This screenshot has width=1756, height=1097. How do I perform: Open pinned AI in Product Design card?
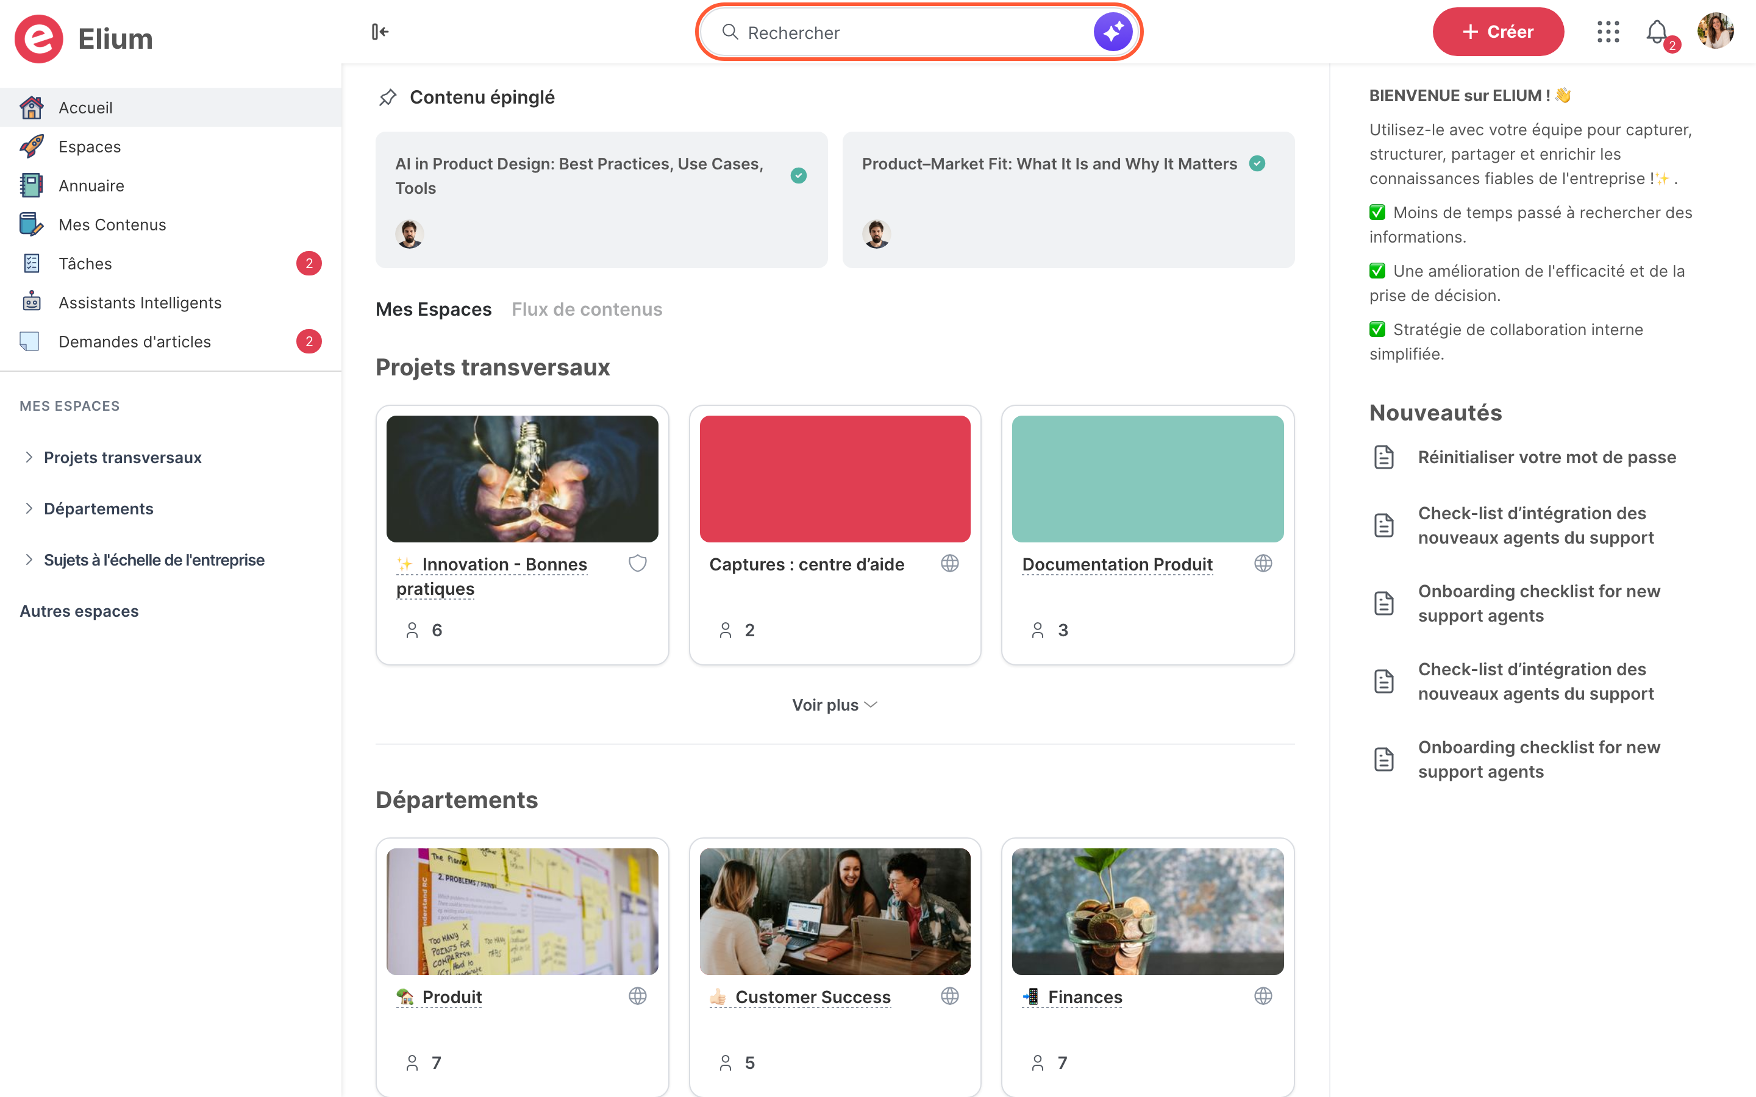[601, 199]
